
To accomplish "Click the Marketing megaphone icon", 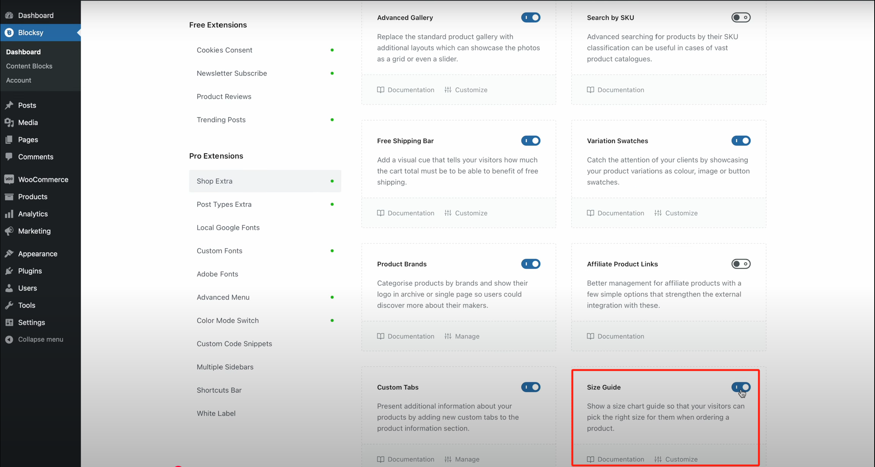I will click(9, 231).
